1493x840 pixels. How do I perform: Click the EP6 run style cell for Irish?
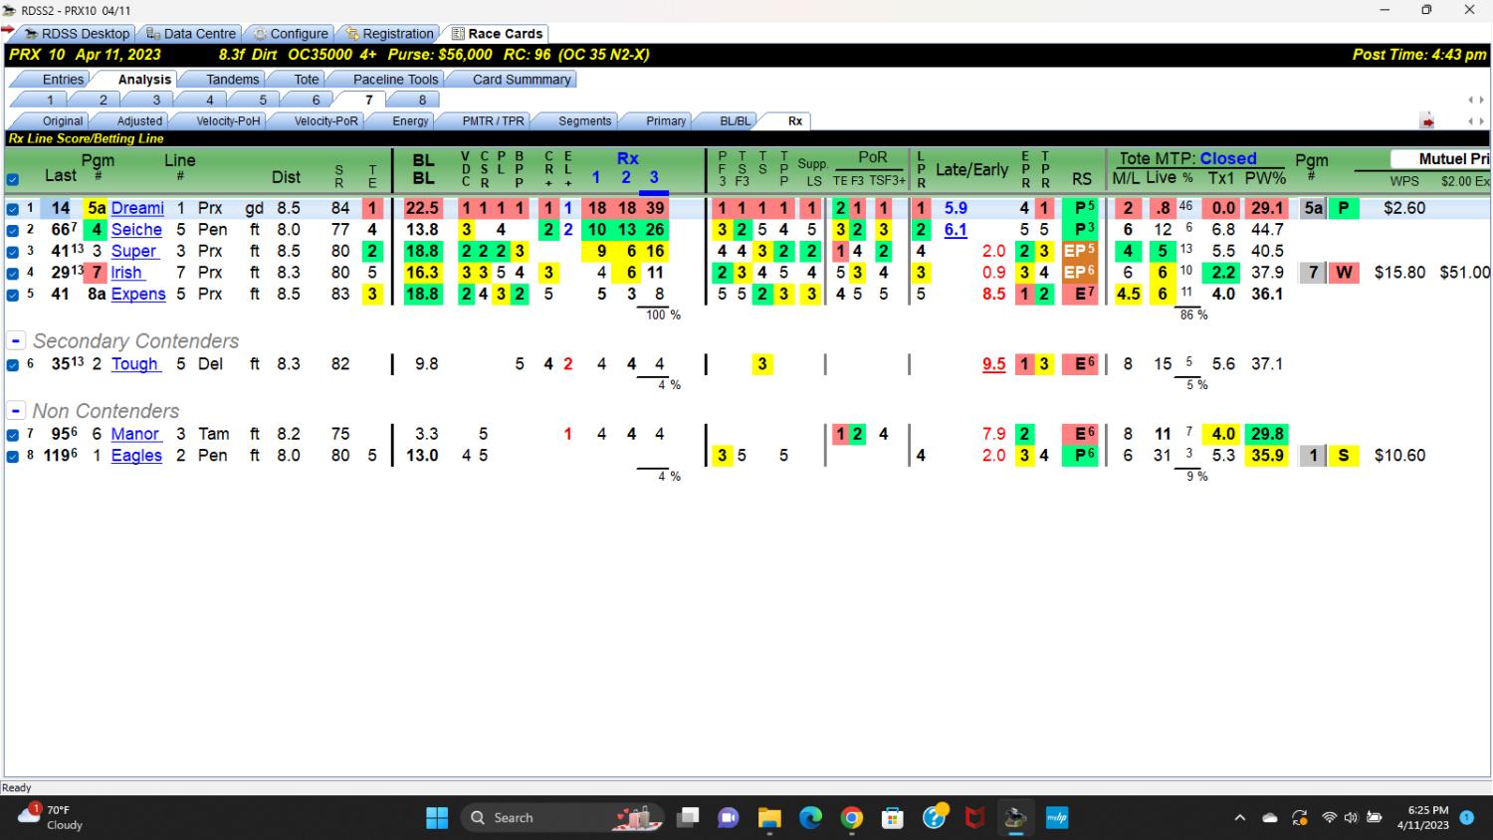[1080, 273]
